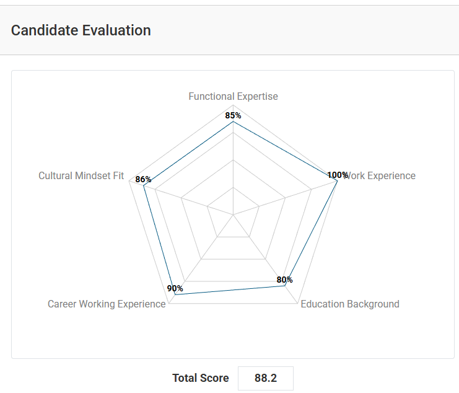Click the center point of the radar chart
This screenshot has height=393, width=459.
233,214
